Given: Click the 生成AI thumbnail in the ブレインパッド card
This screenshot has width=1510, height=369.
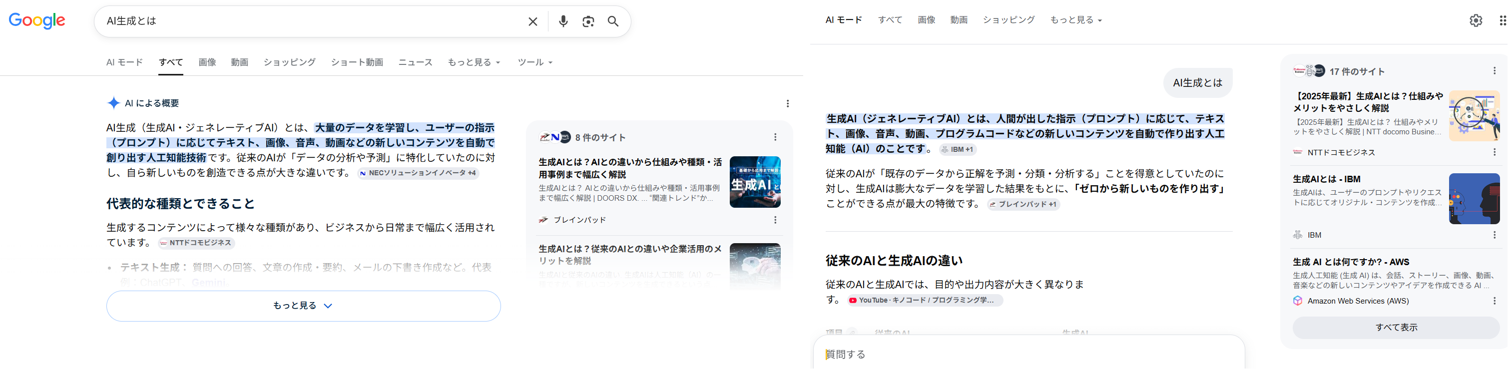Looking at the screenshot, I should (x=755, y=182).
